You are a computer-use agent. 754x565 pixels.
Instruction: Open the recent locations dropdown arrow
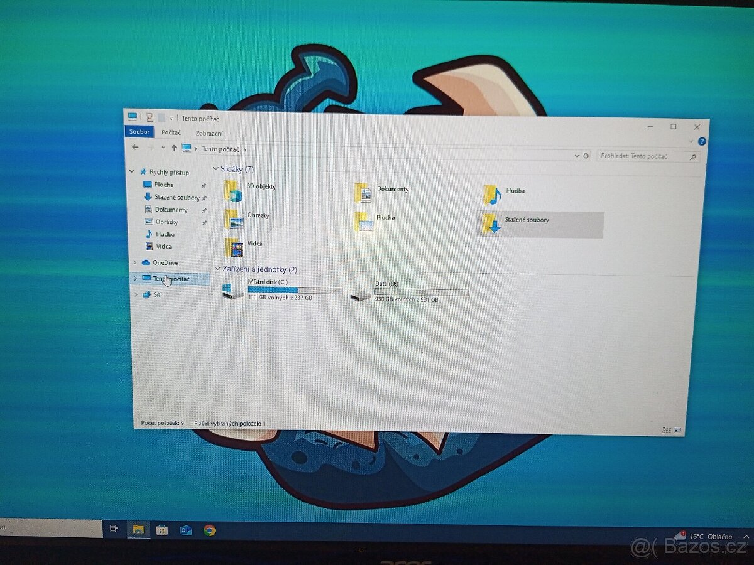pyautogui.click(x=163, y=148)
